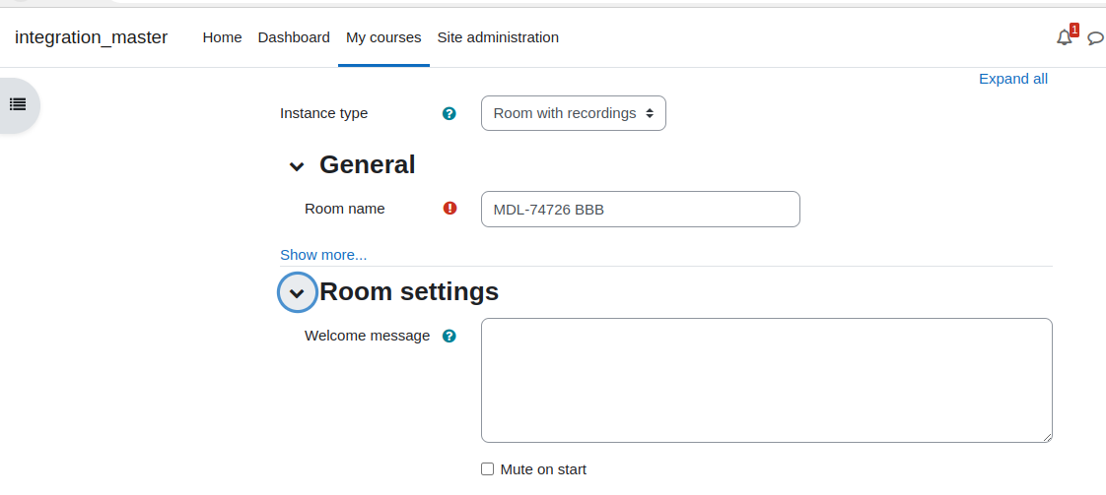The image size is (1106, 495).
Task: Click the red notification count badge
Action: [1074, 30]
